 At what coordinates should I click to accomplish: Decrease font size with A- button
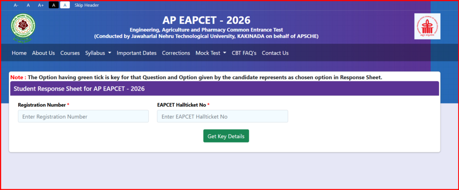[x=16, y=5]
